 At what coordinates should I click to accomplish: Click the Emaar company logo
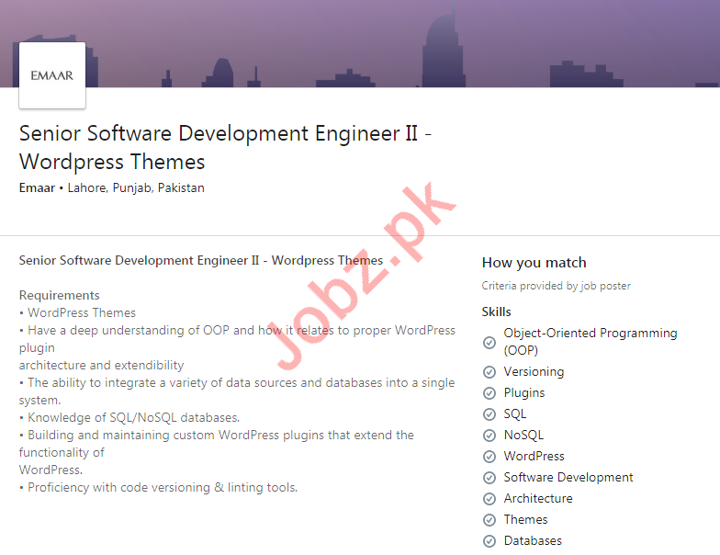click(x=51, y=75)
